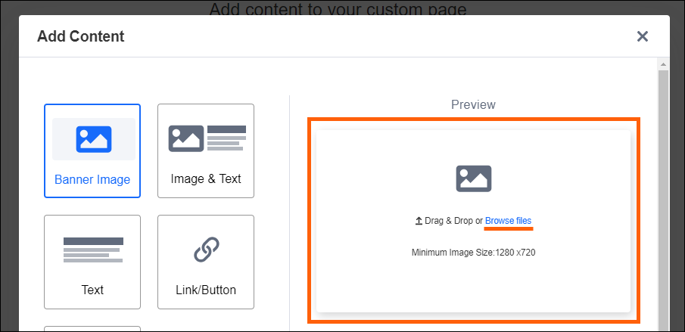Pick the Image & Text label
Viewport: 685px width, 332px height.
coord(206,179)
